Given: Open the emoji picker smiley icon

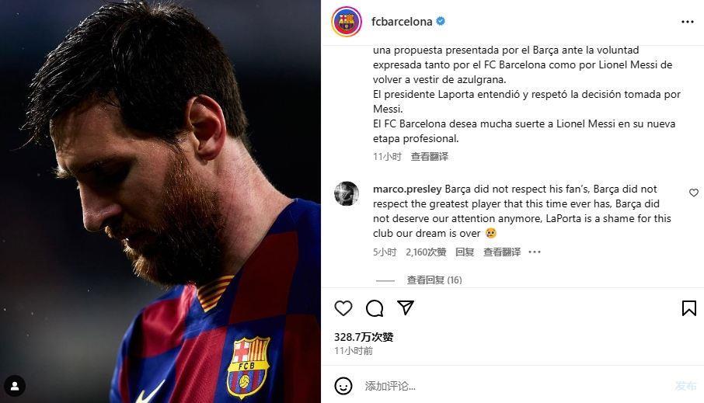Looking at the screenshot, I should (343, 385).
